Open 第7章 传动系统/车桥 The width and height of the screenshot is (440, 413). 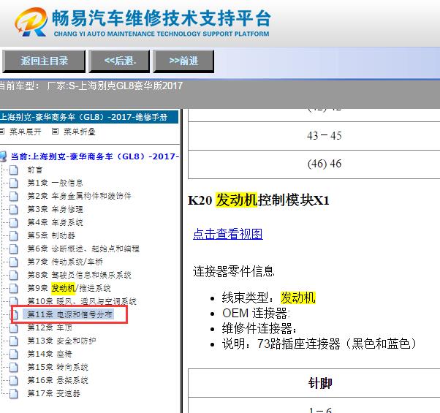coord(65,262)
